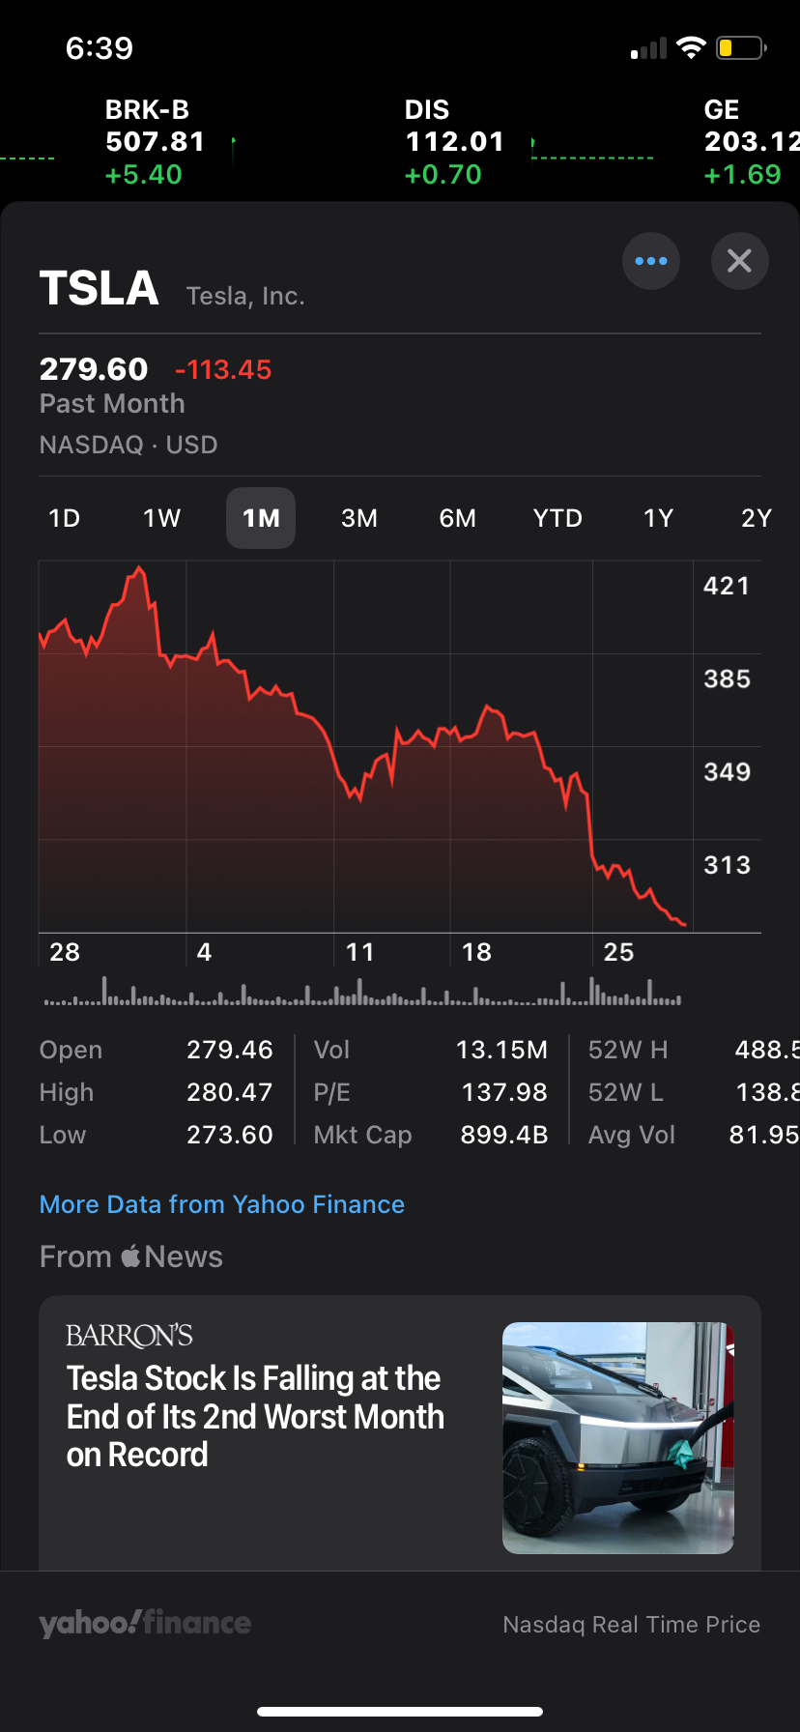
Task: Select the 1D chart range
Action: 64,519
